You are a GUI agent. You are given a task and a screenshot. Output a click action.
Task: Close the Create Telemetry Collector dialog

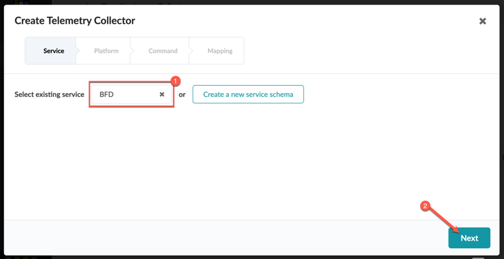[x=482, y=21]
